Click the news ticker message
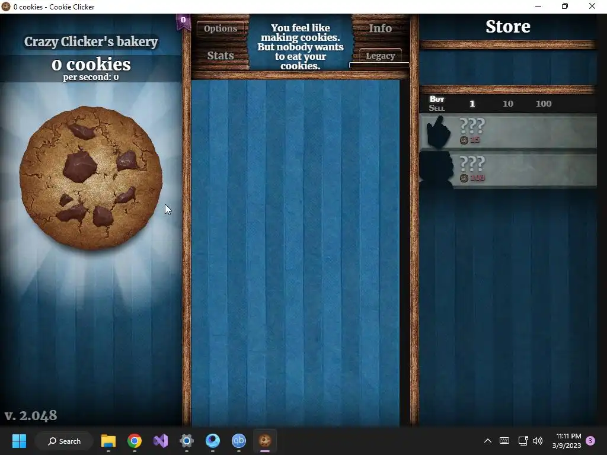This screenshot has height=455, width=607. coord(301,47)
